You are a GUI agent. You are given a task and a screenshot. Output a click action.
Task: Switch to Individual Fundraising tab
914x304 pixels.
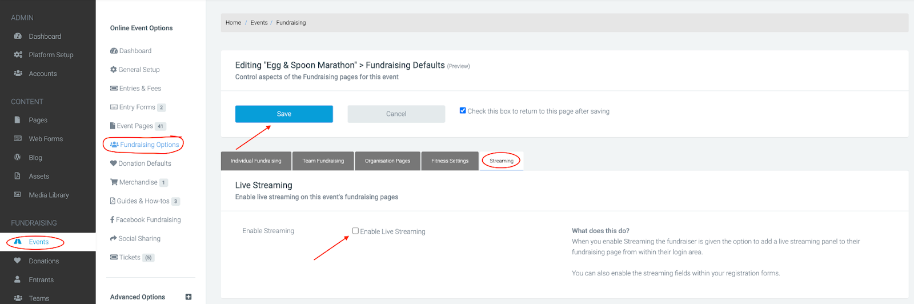tap(256, 161)
